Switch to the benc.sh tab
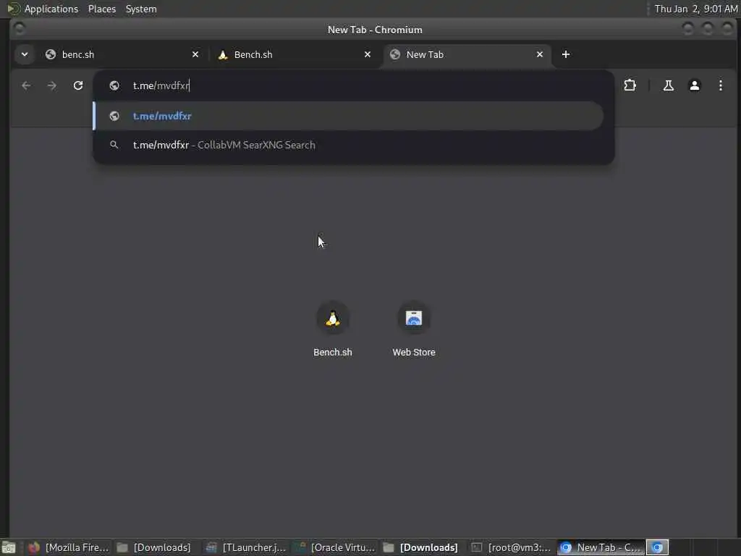741x556 pixels. 122,54
